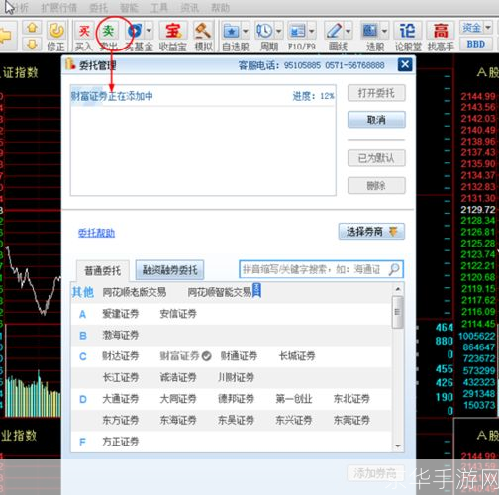Click the search magnifier icon
This screenshot has width=499, height=495.
pyautogui.click(x=394, y=269)
